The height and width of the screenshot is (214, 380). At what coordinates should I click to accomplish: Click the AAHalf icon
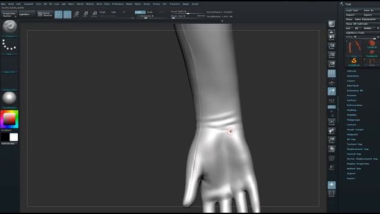point(331,64)
